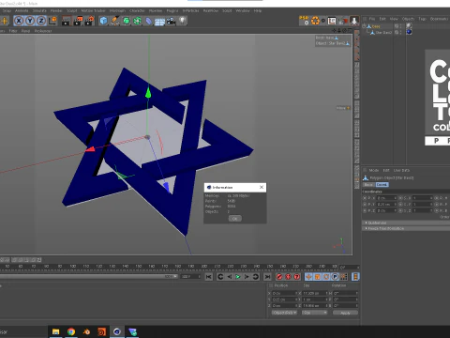
Task: Click the PSR reset icon
Action: (304, 21)
